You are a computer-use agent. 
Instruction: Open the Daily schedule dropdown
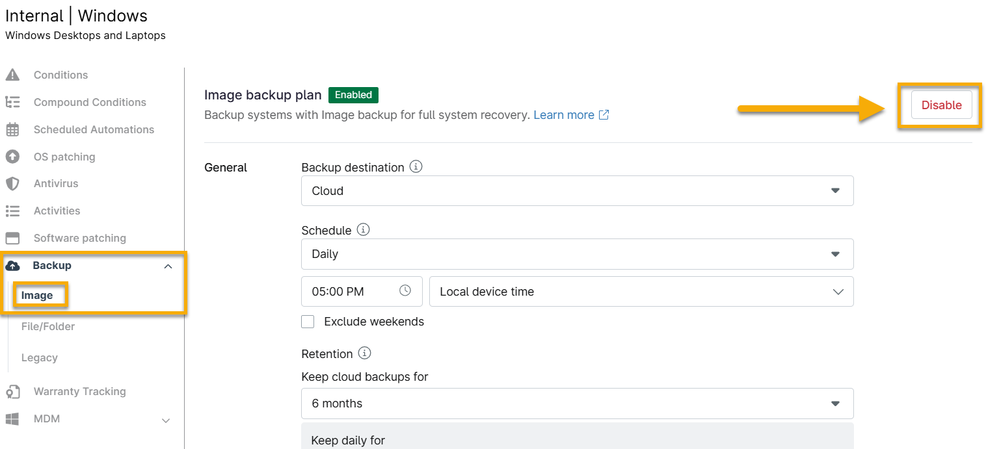tap(577, 254)
